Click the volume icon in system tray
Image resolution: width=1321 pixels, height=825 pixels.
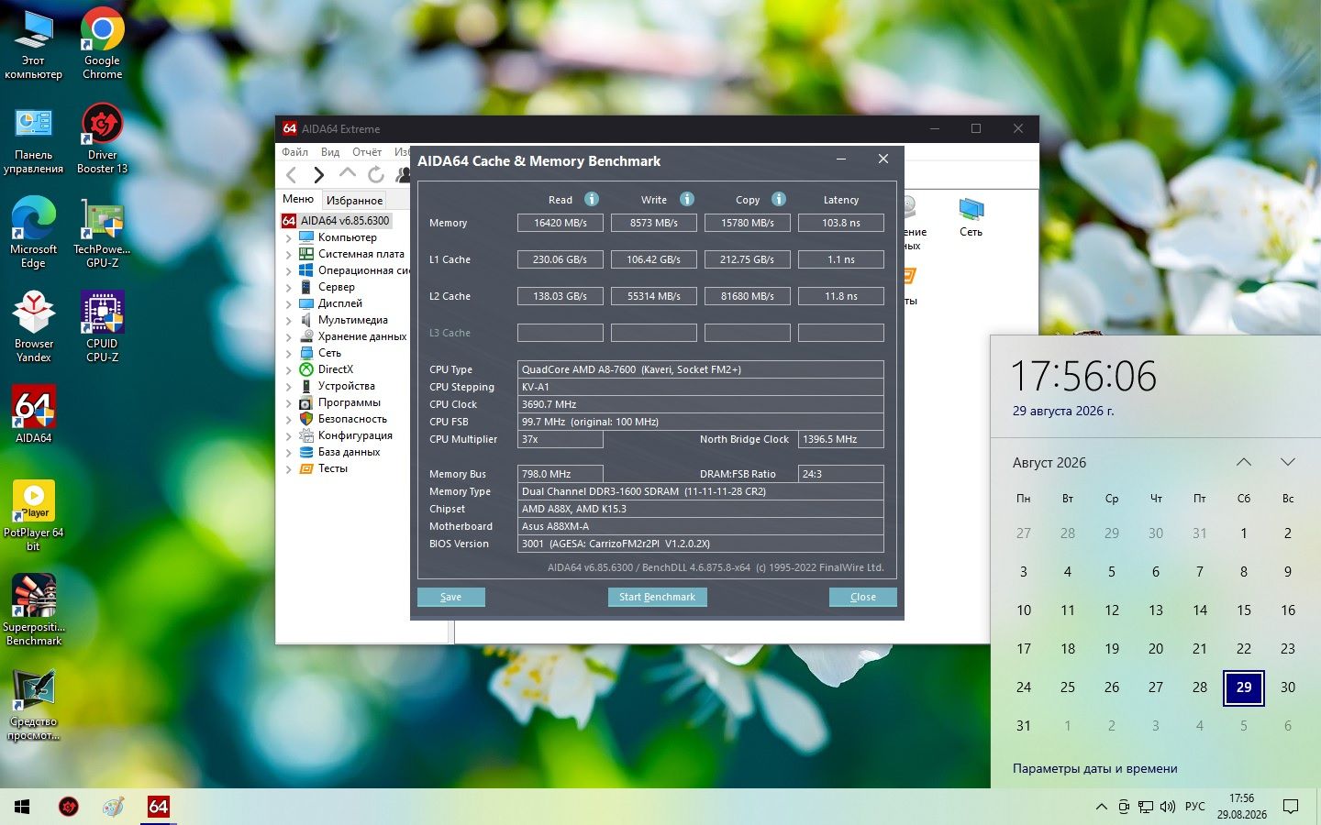click(1168, 807)
